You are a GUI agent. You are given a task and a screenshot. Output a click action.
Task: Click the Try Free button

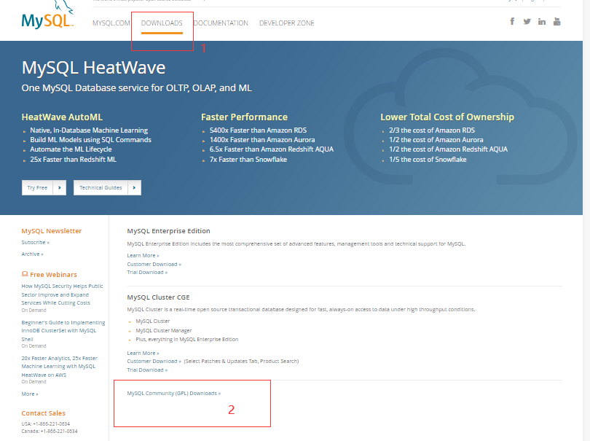(x=44, y=187)
